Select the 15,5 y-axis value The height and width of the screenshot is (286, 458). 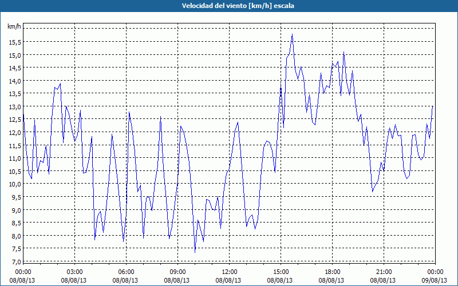click(15, 42)
